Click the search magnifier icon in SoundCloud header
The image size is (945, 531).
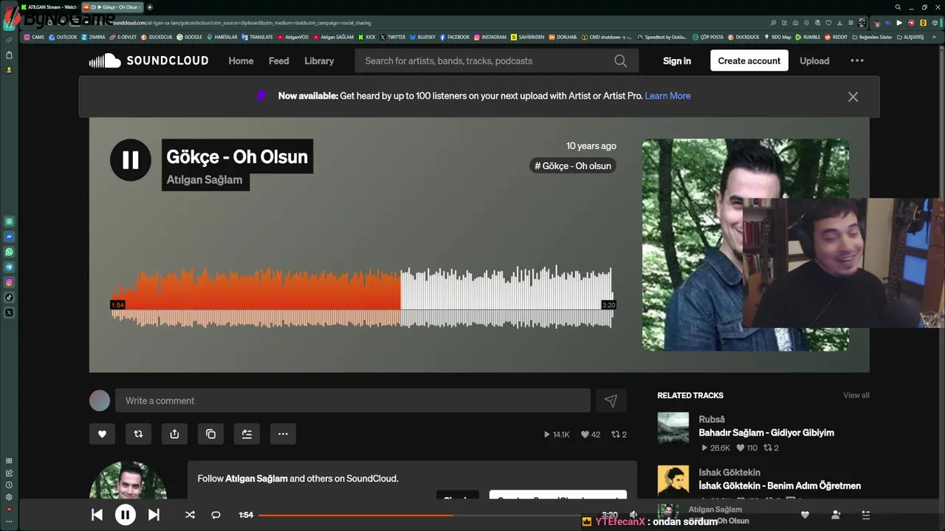pyautogui.click(x=621, y=60)
